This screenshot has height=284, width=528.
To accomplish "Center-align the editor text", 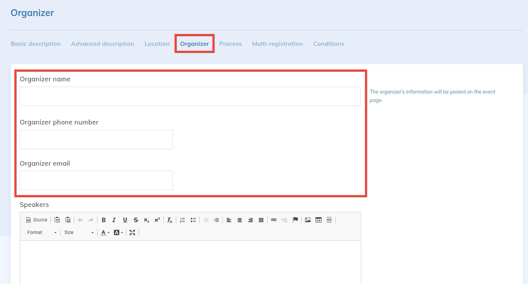I will (240, 220).
